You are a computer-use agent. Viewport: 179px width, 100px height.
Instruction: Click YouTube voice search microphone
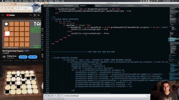click(35, 15)
